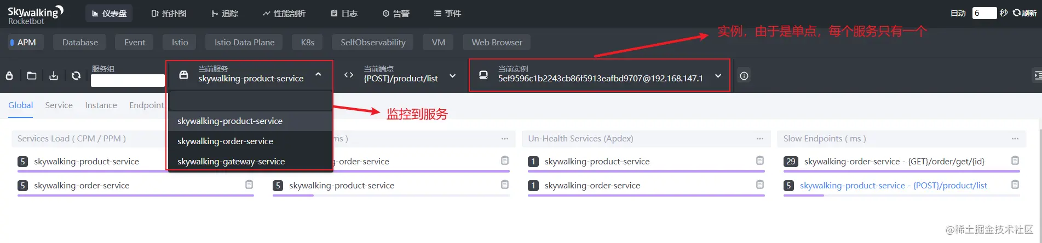
Task: Copy the order-service entry in second panel
Action: pyautogui.click(x=505, y=161)
